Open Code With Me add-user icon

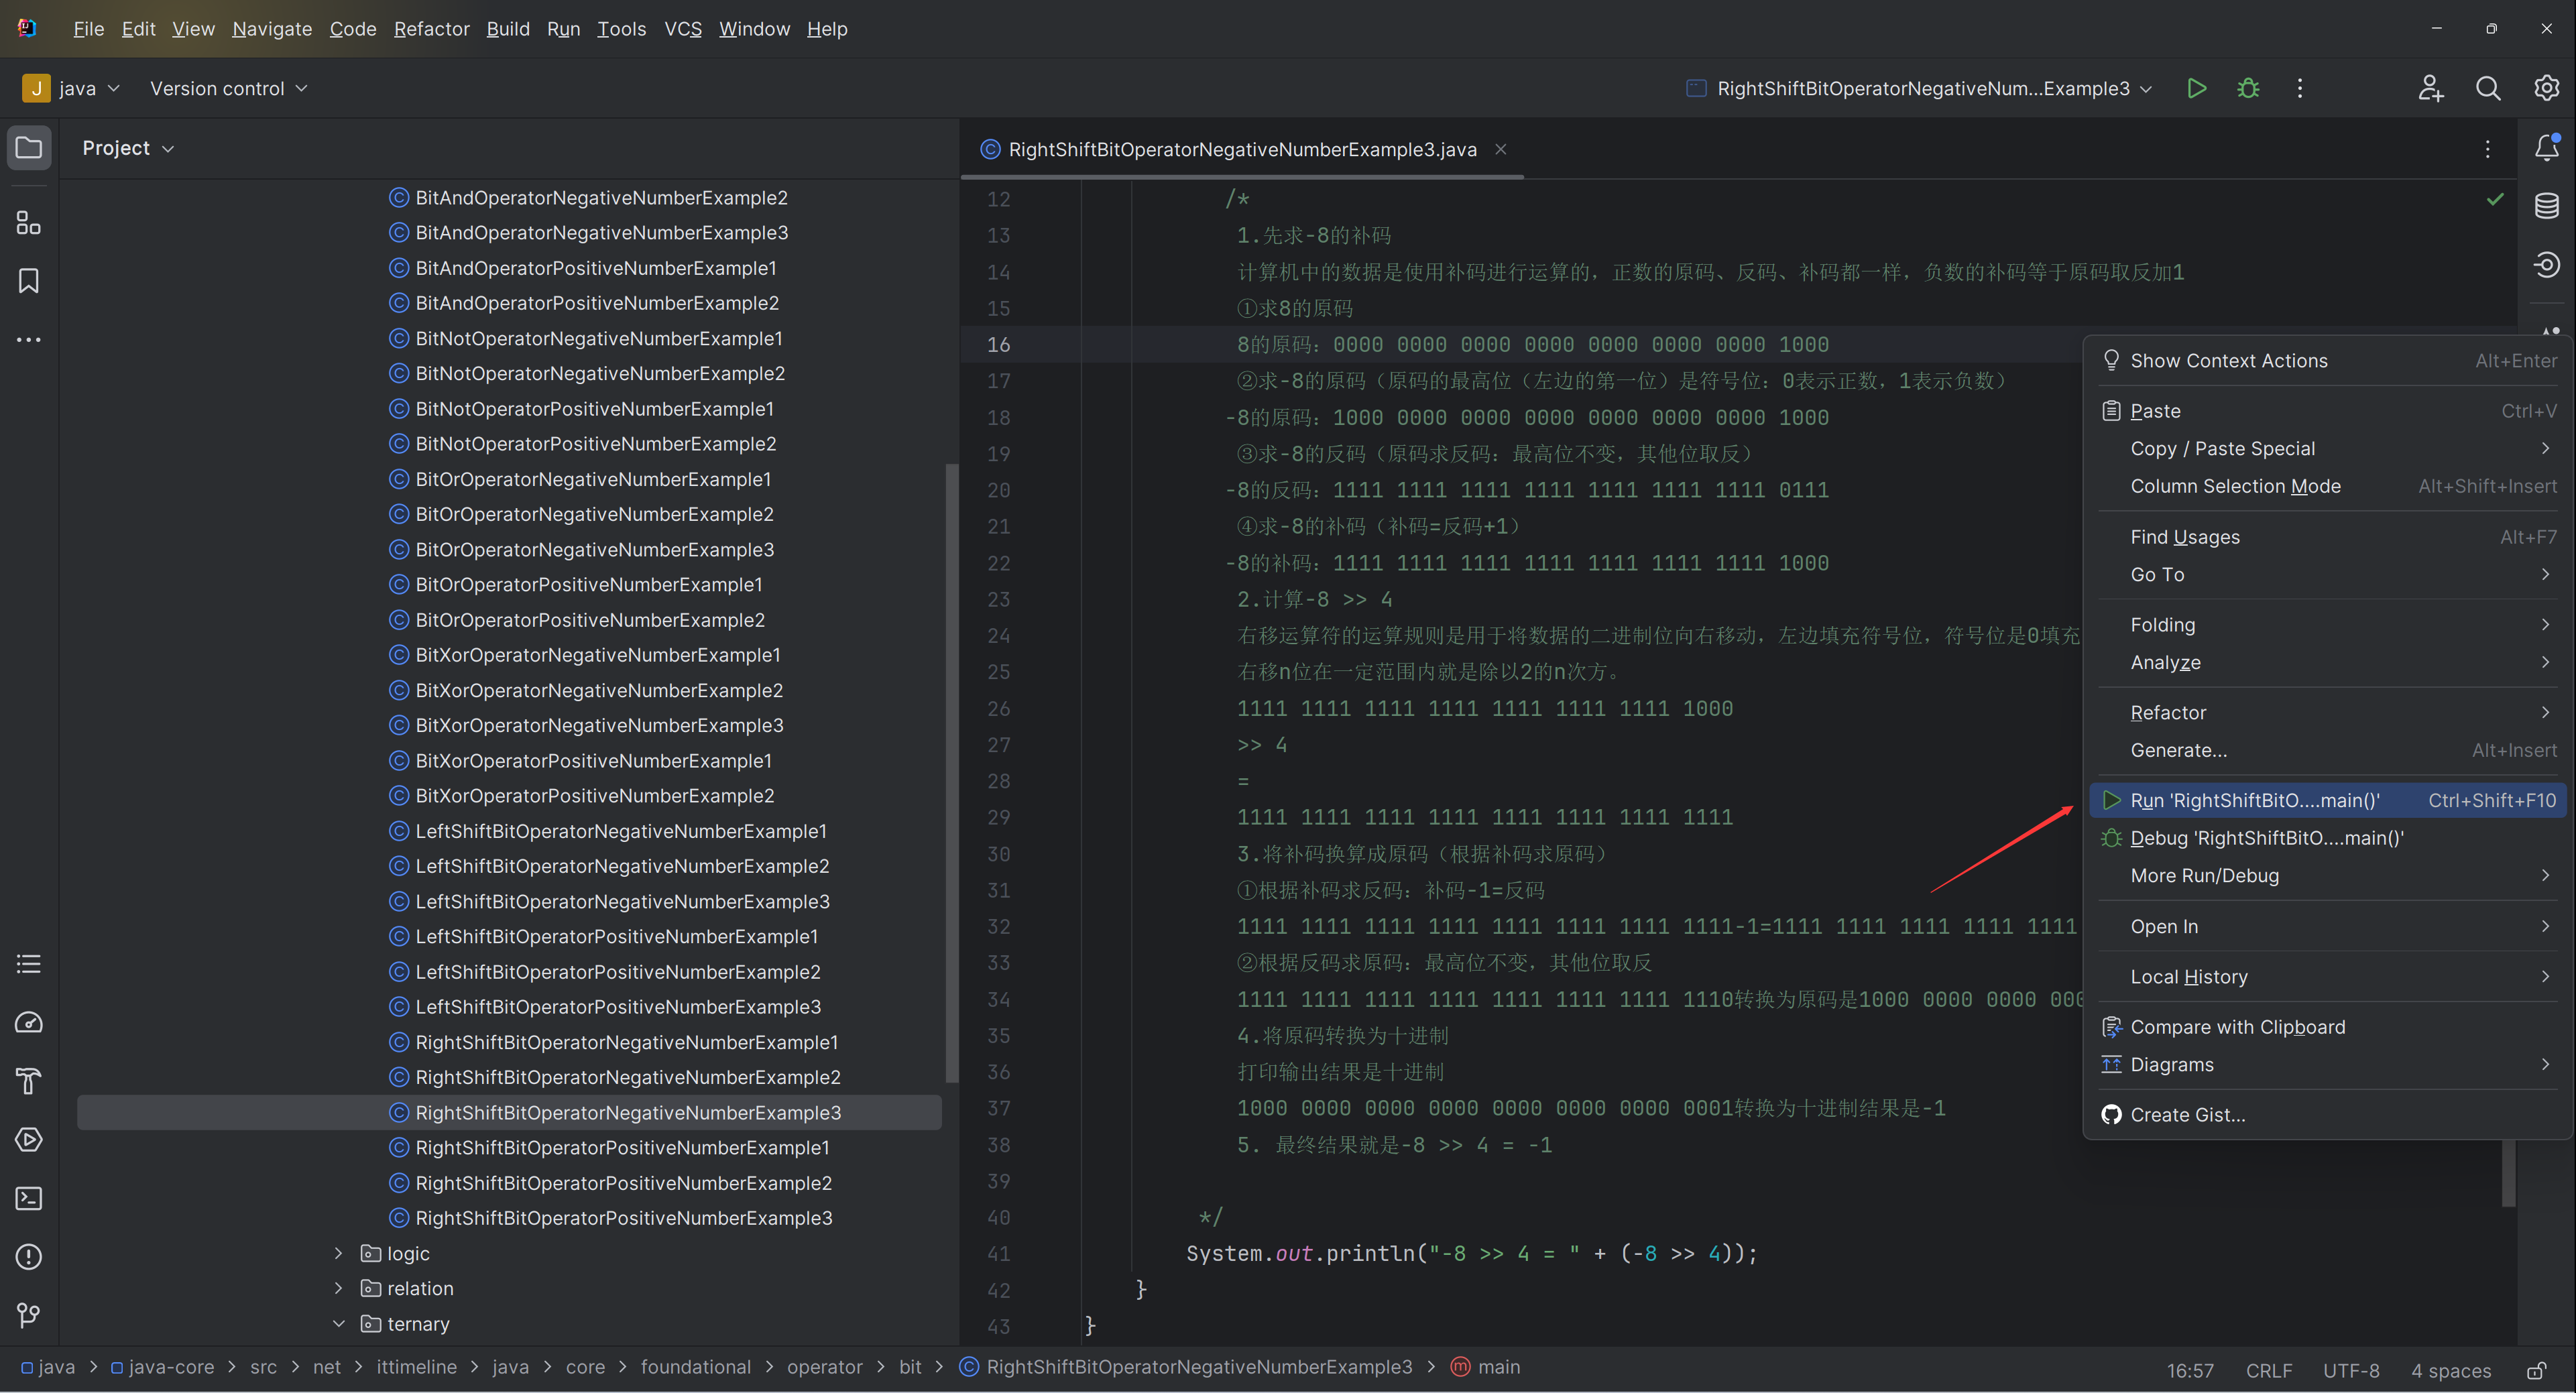(2430, 88)
